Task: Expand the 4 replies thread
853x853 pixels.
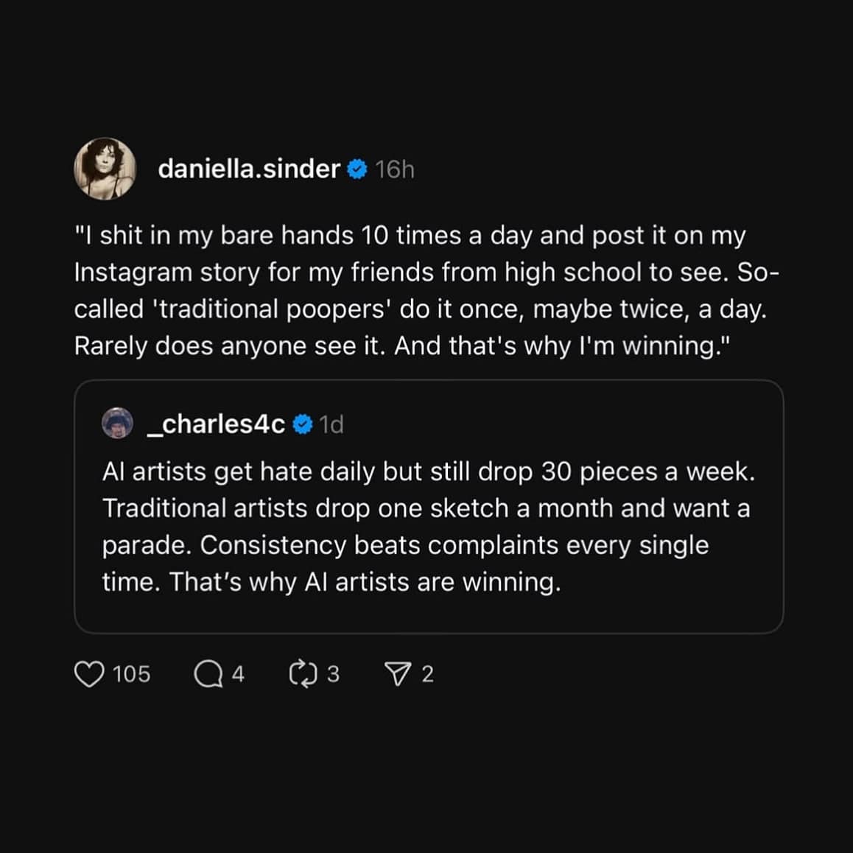Action: click(x=238, y=673)
